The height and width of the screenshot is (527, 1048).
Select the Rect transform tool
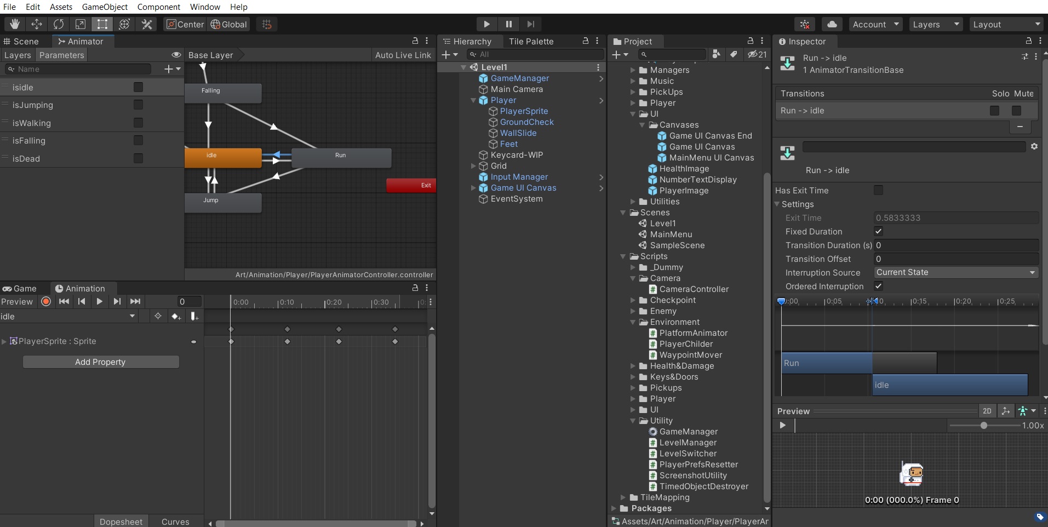tap(102, 24)
